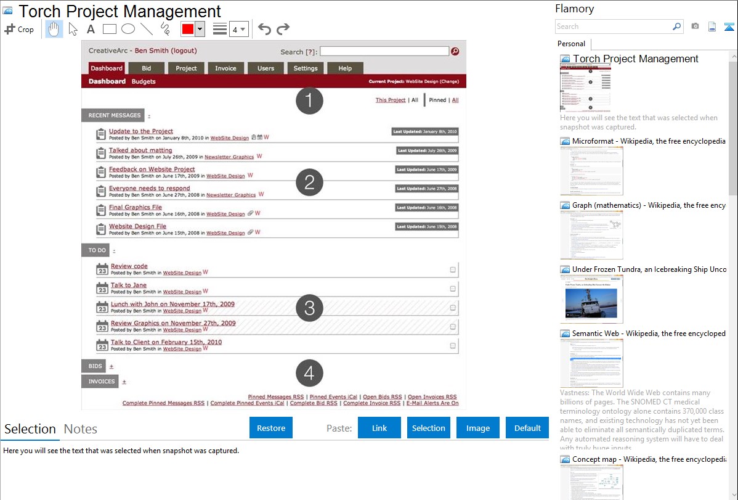Switch to the Selection tab
Viewport: 738px width, 500px height.
30,429
